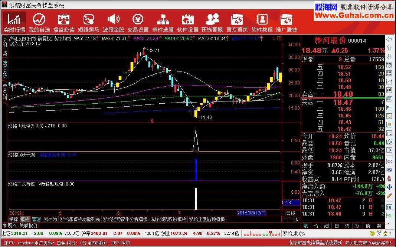Click 另存为 save-as button
The width and height of the screenshot is (396, 247).
(50, 219)
